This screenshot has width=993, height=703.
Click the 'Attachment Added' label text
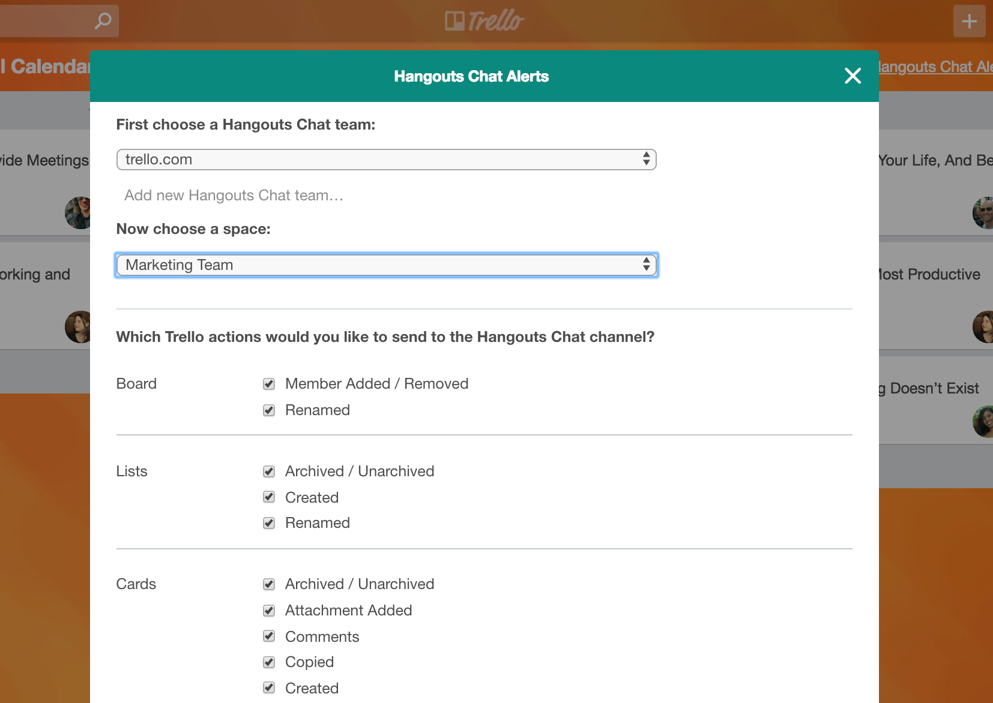click(x=348, y=611)
